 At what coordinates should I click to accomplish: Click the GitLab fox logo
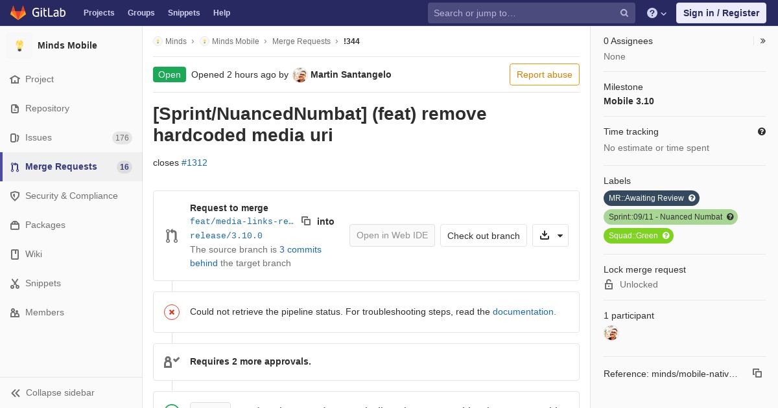click(18, 12)
